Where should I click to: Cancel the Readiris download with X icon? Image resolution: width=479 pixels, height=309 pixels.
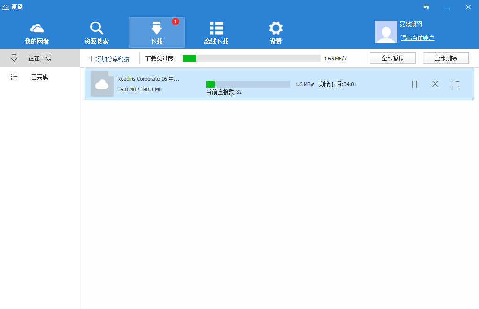[x=435, y=84]
